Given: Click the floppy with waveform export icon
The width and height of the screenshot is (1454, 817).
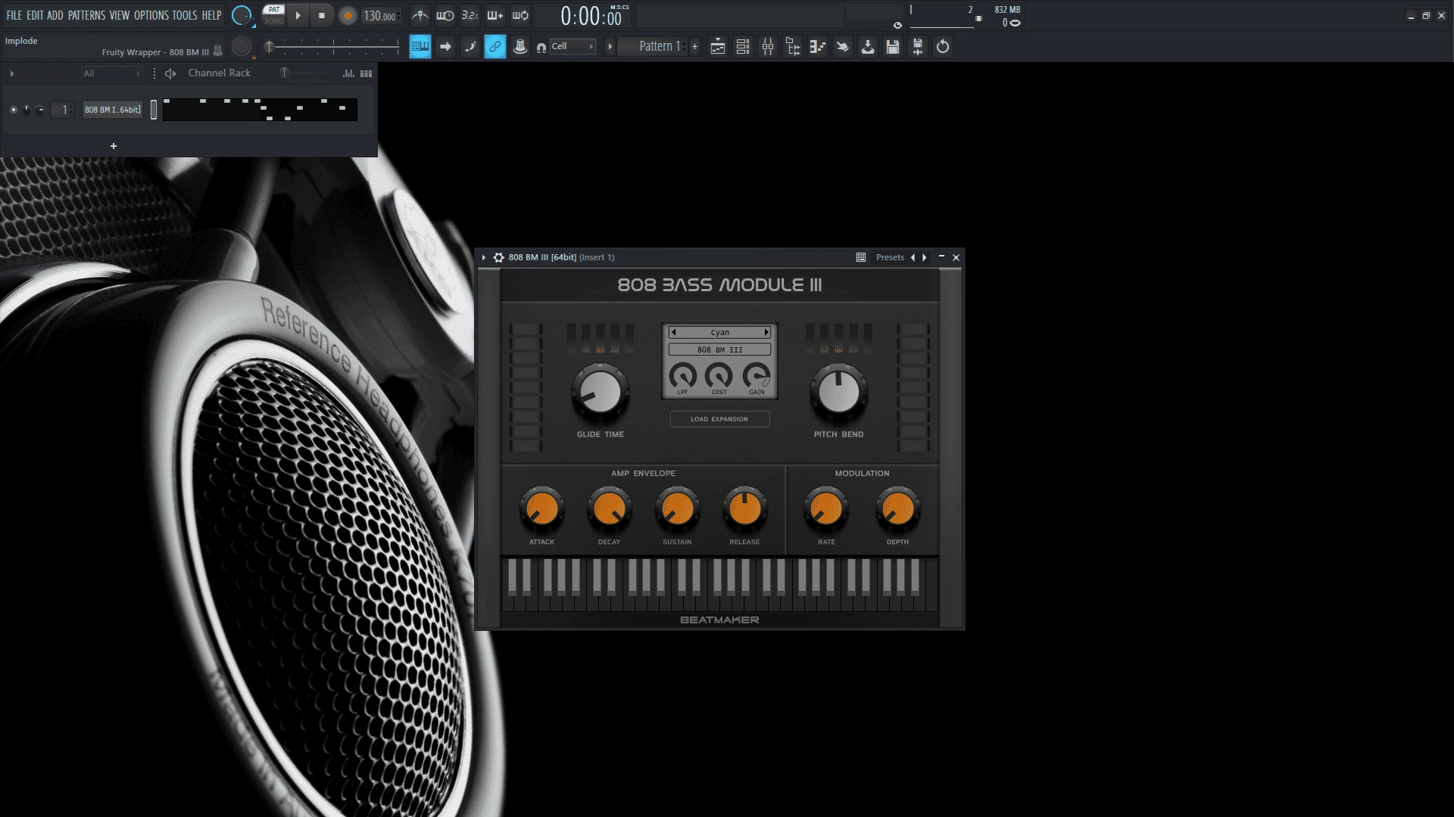Looking at the screenshot, I should (918, 47).
